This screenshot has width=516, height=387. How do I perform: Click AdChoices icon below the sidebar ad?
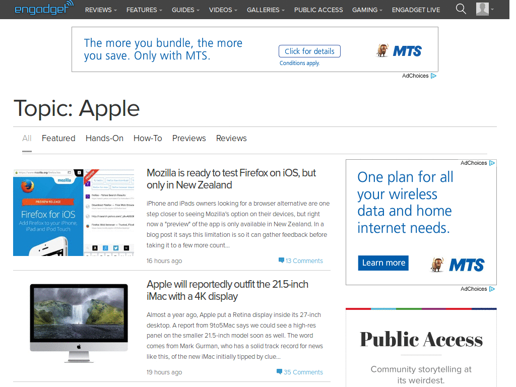(492, 289)
